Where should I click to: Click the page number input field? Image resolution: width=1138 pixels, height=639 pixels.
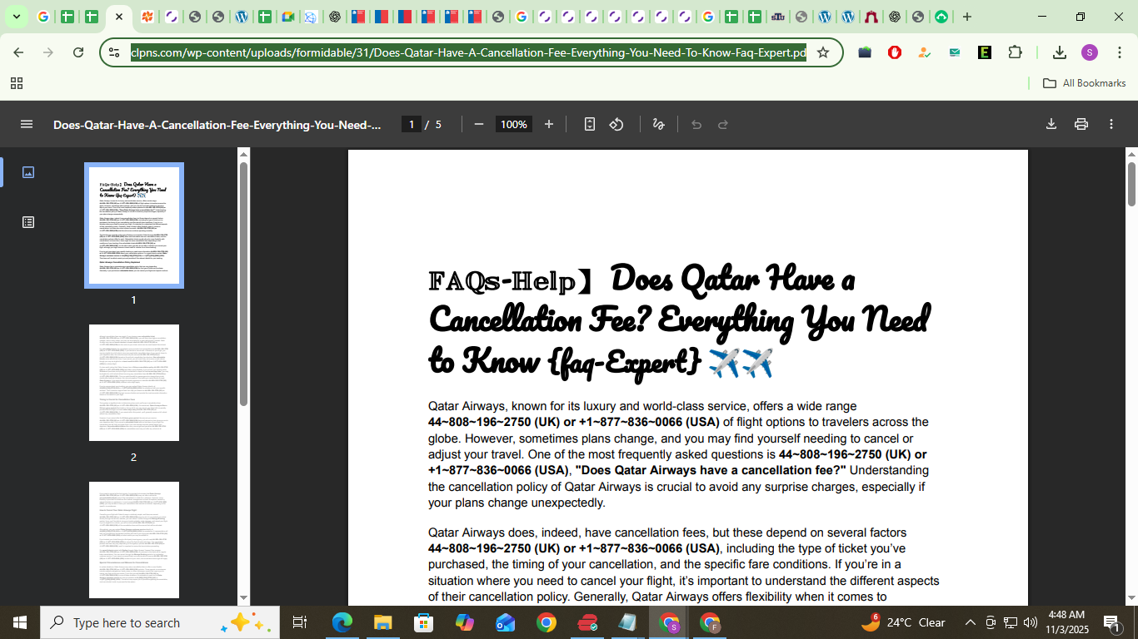click(411, 124)
